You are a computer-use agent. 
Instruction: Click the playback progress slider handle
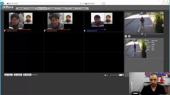coord(142,34)
